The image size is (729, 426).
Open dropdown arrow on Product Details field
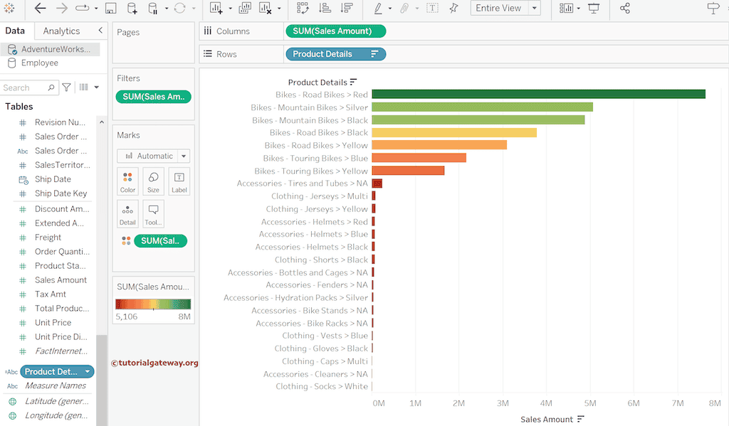(87, 372)
